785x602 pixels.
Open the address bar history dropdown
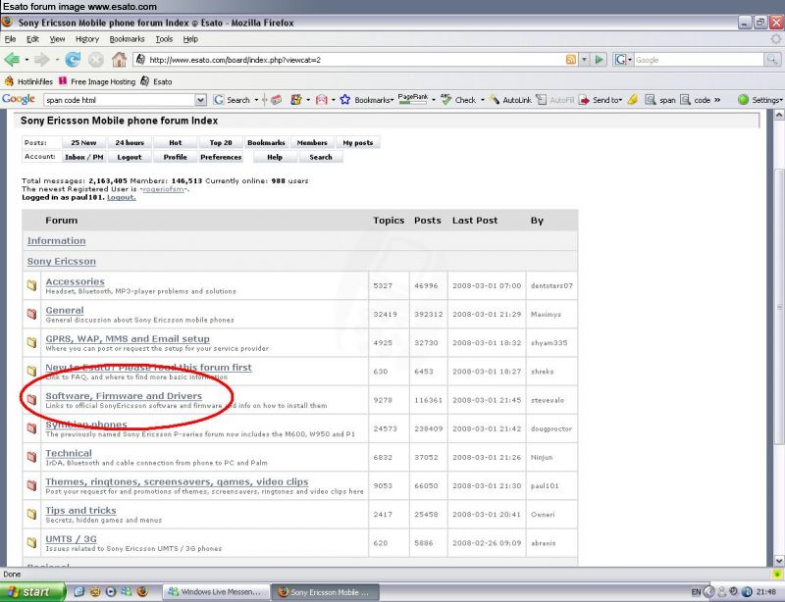point(584,60)
